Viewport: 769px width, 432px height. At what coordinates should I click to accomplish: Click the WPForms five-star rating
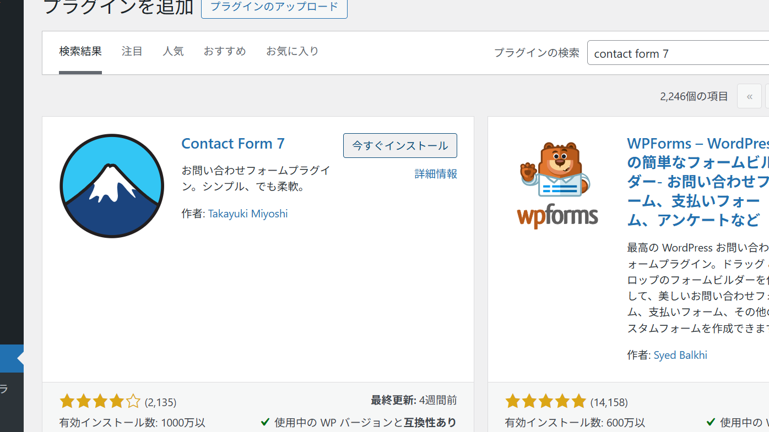tap(546, 401)
